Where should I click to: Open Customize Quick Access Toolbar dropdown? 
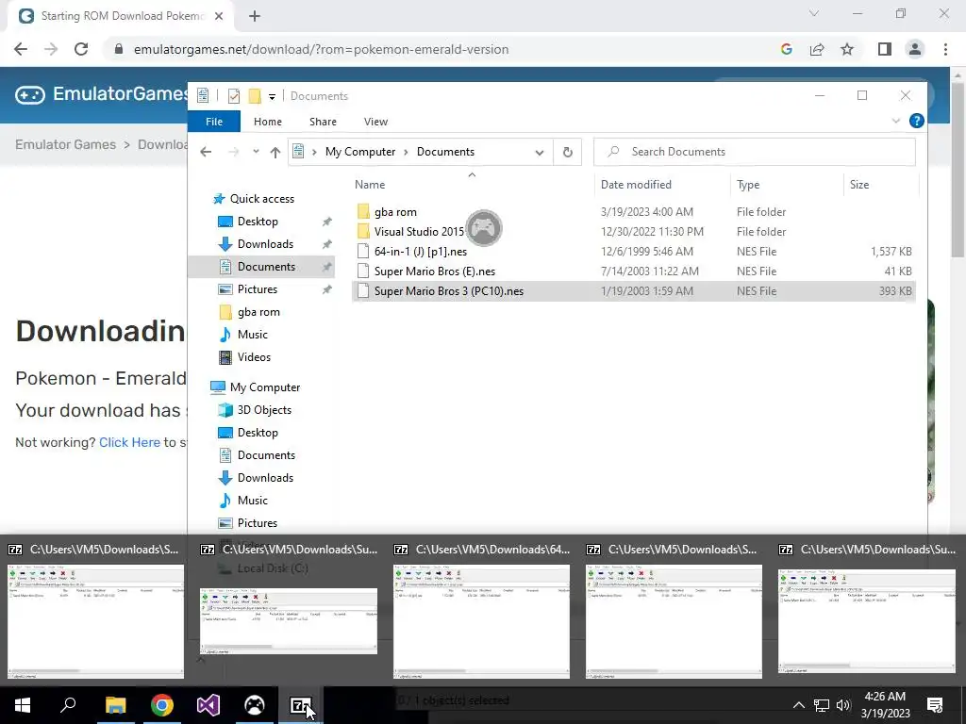[272, 97]
